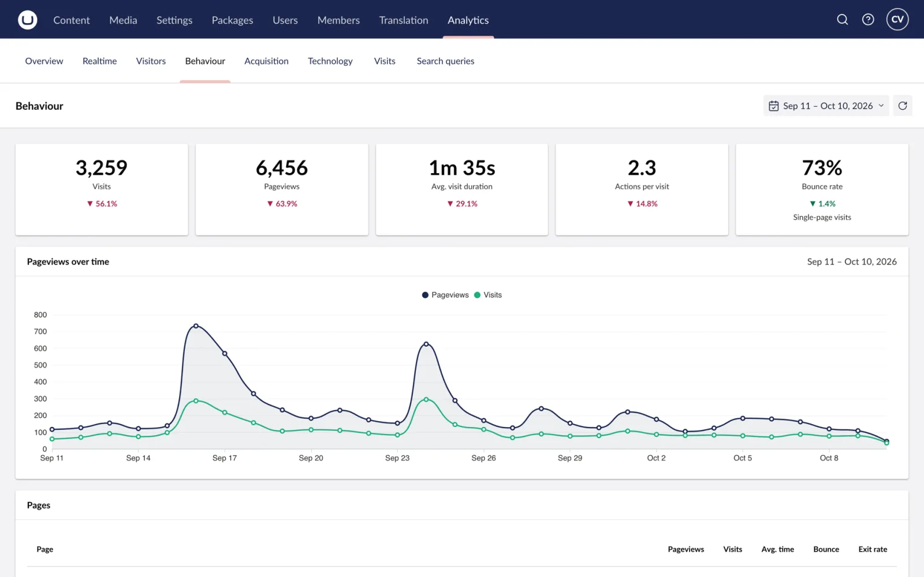Screen dimensions: 924x577
Task: Click the refresh icon beside the date range
Action: (903, 106)
